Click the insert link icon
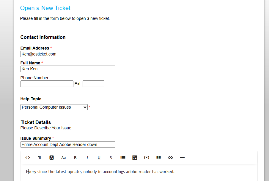Viewport: 269px width, 181px height. click(170, 158)
